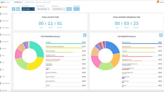Screen dimensions: 164x92
Task: Expand the Top Records count dropdown
Action: click(76, 9)
